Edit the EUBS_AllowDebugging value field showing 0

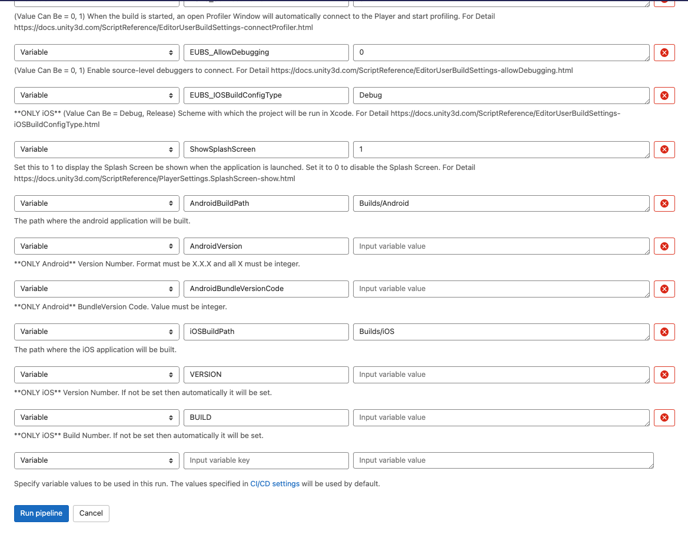[501, 52]
